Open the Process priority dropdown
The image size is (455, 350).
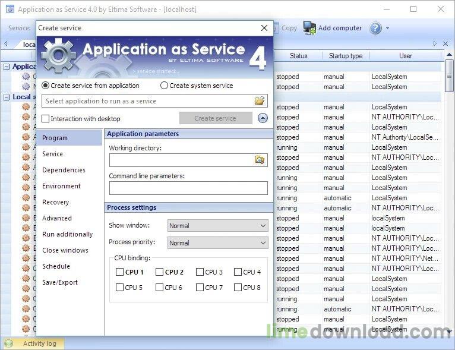pos(217,242)
